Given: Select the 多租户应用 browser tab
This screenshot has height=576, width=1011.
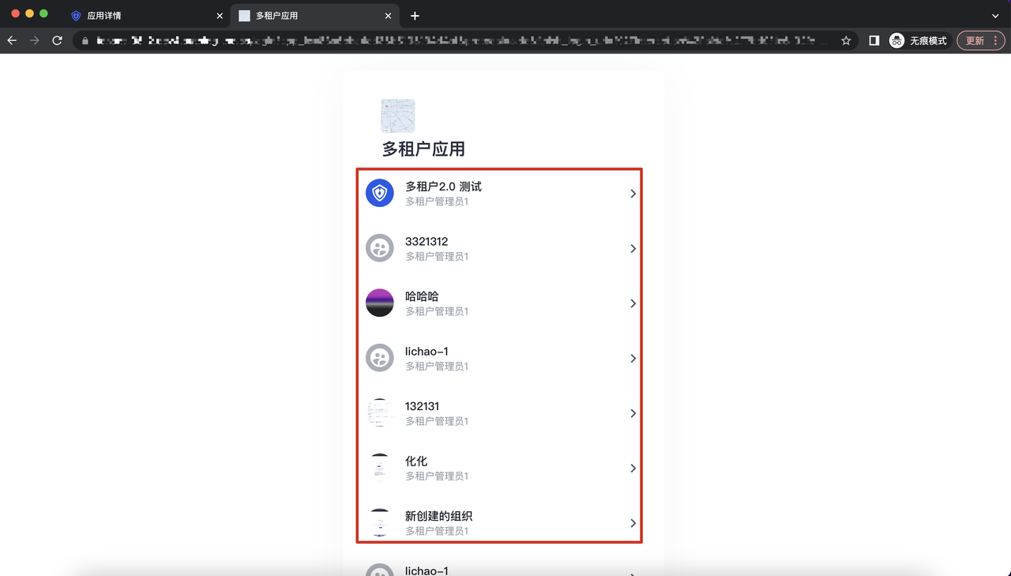Looking at the screenshot, I should (308, 16).
